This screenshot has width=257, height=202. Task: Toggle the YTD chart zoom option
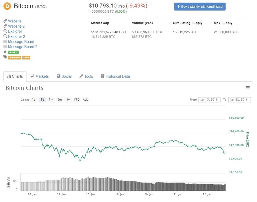(x=76, y=100)
